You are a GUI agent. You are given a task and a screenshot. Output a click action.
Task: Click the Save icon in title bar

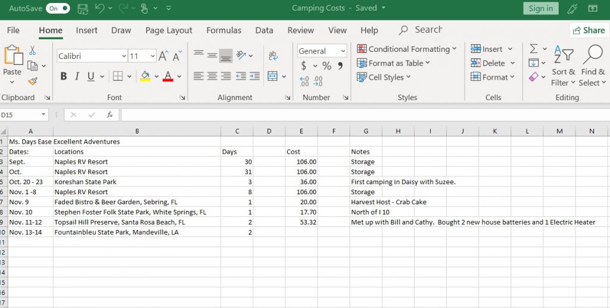83,8
